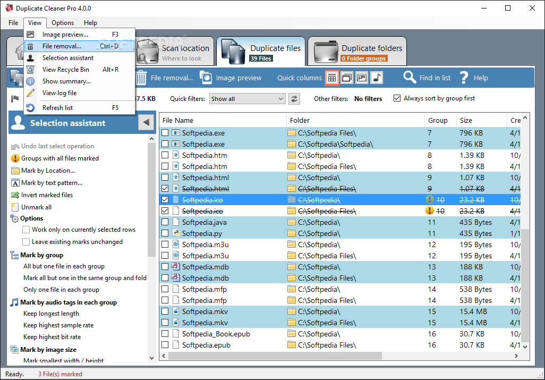Sort by the File Name column header
The height and width of the screenshot is (380, 545).
click(223, 120)
